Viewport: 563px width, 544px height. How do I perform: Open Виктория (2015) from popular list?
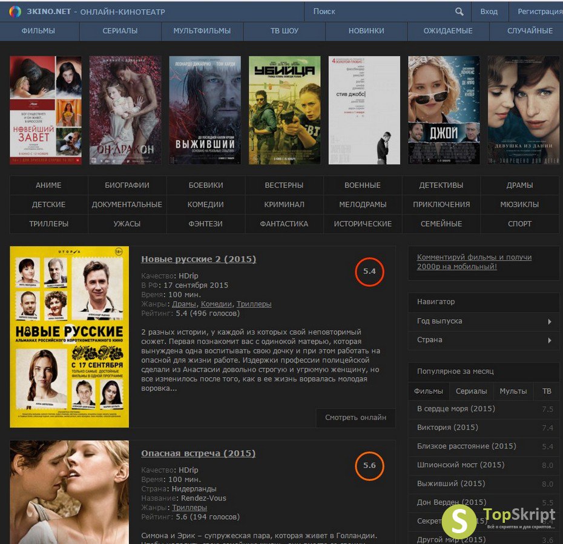pos(447,427)
